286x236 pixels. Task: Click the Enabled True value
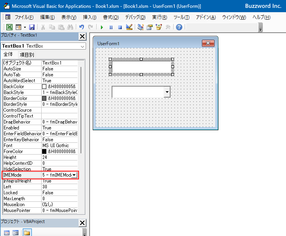click(60, 128)
